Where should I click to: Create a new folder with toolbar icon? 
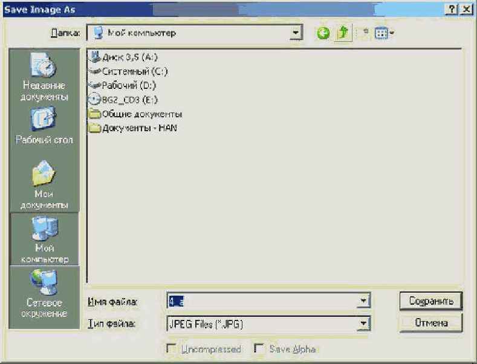pyautogui.click(x=365, y=31)
